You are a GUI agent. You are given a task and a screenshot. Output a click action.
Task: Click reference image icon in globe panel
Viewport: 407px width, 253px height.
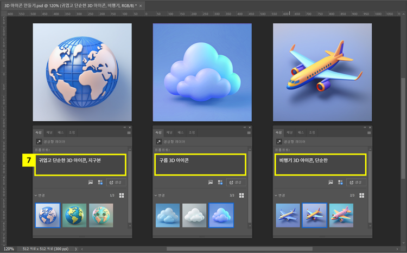coord(90,183)
